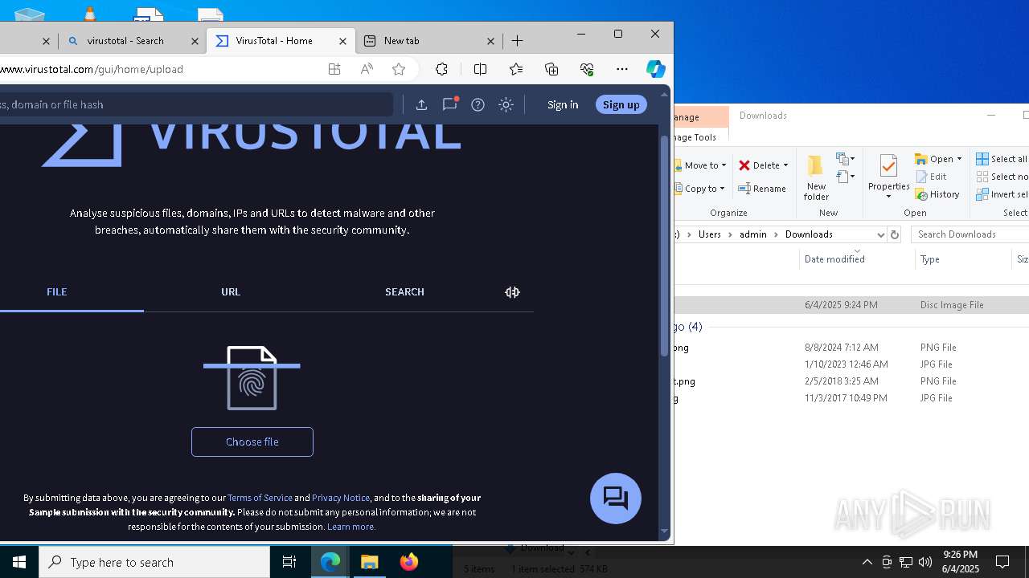Open the blue chat bubble button
The width and height of the screenshot is (1029, 578).
coord(616,499)
